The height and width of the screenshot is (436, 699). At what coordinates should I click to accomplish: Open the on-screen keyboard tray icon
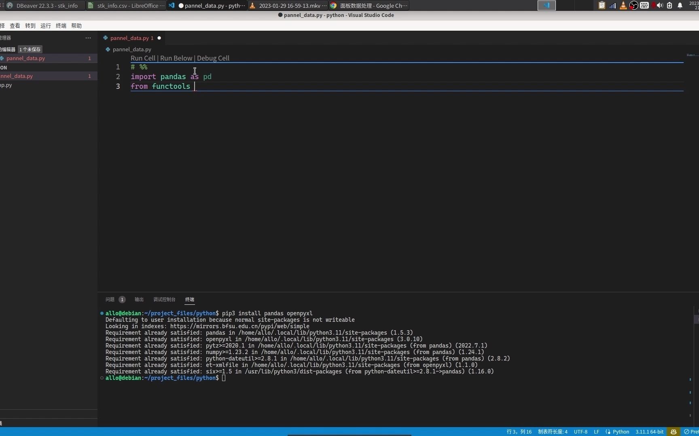coord(644,5)
